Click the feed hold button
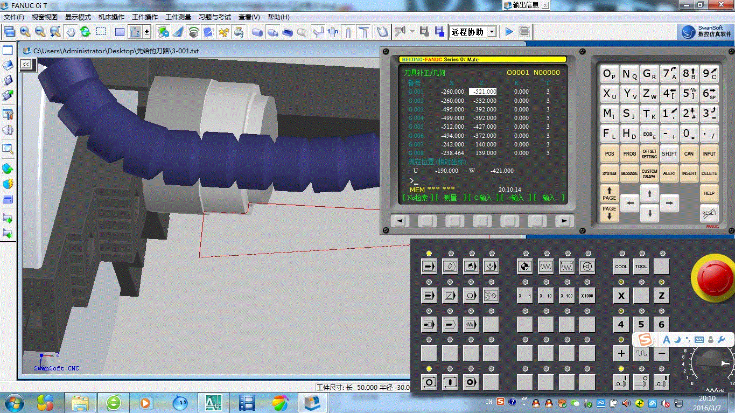 (450, 382)
